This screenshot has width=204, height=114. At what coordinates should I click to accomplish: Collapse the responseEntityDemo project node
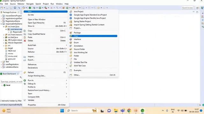coord(1,24)
